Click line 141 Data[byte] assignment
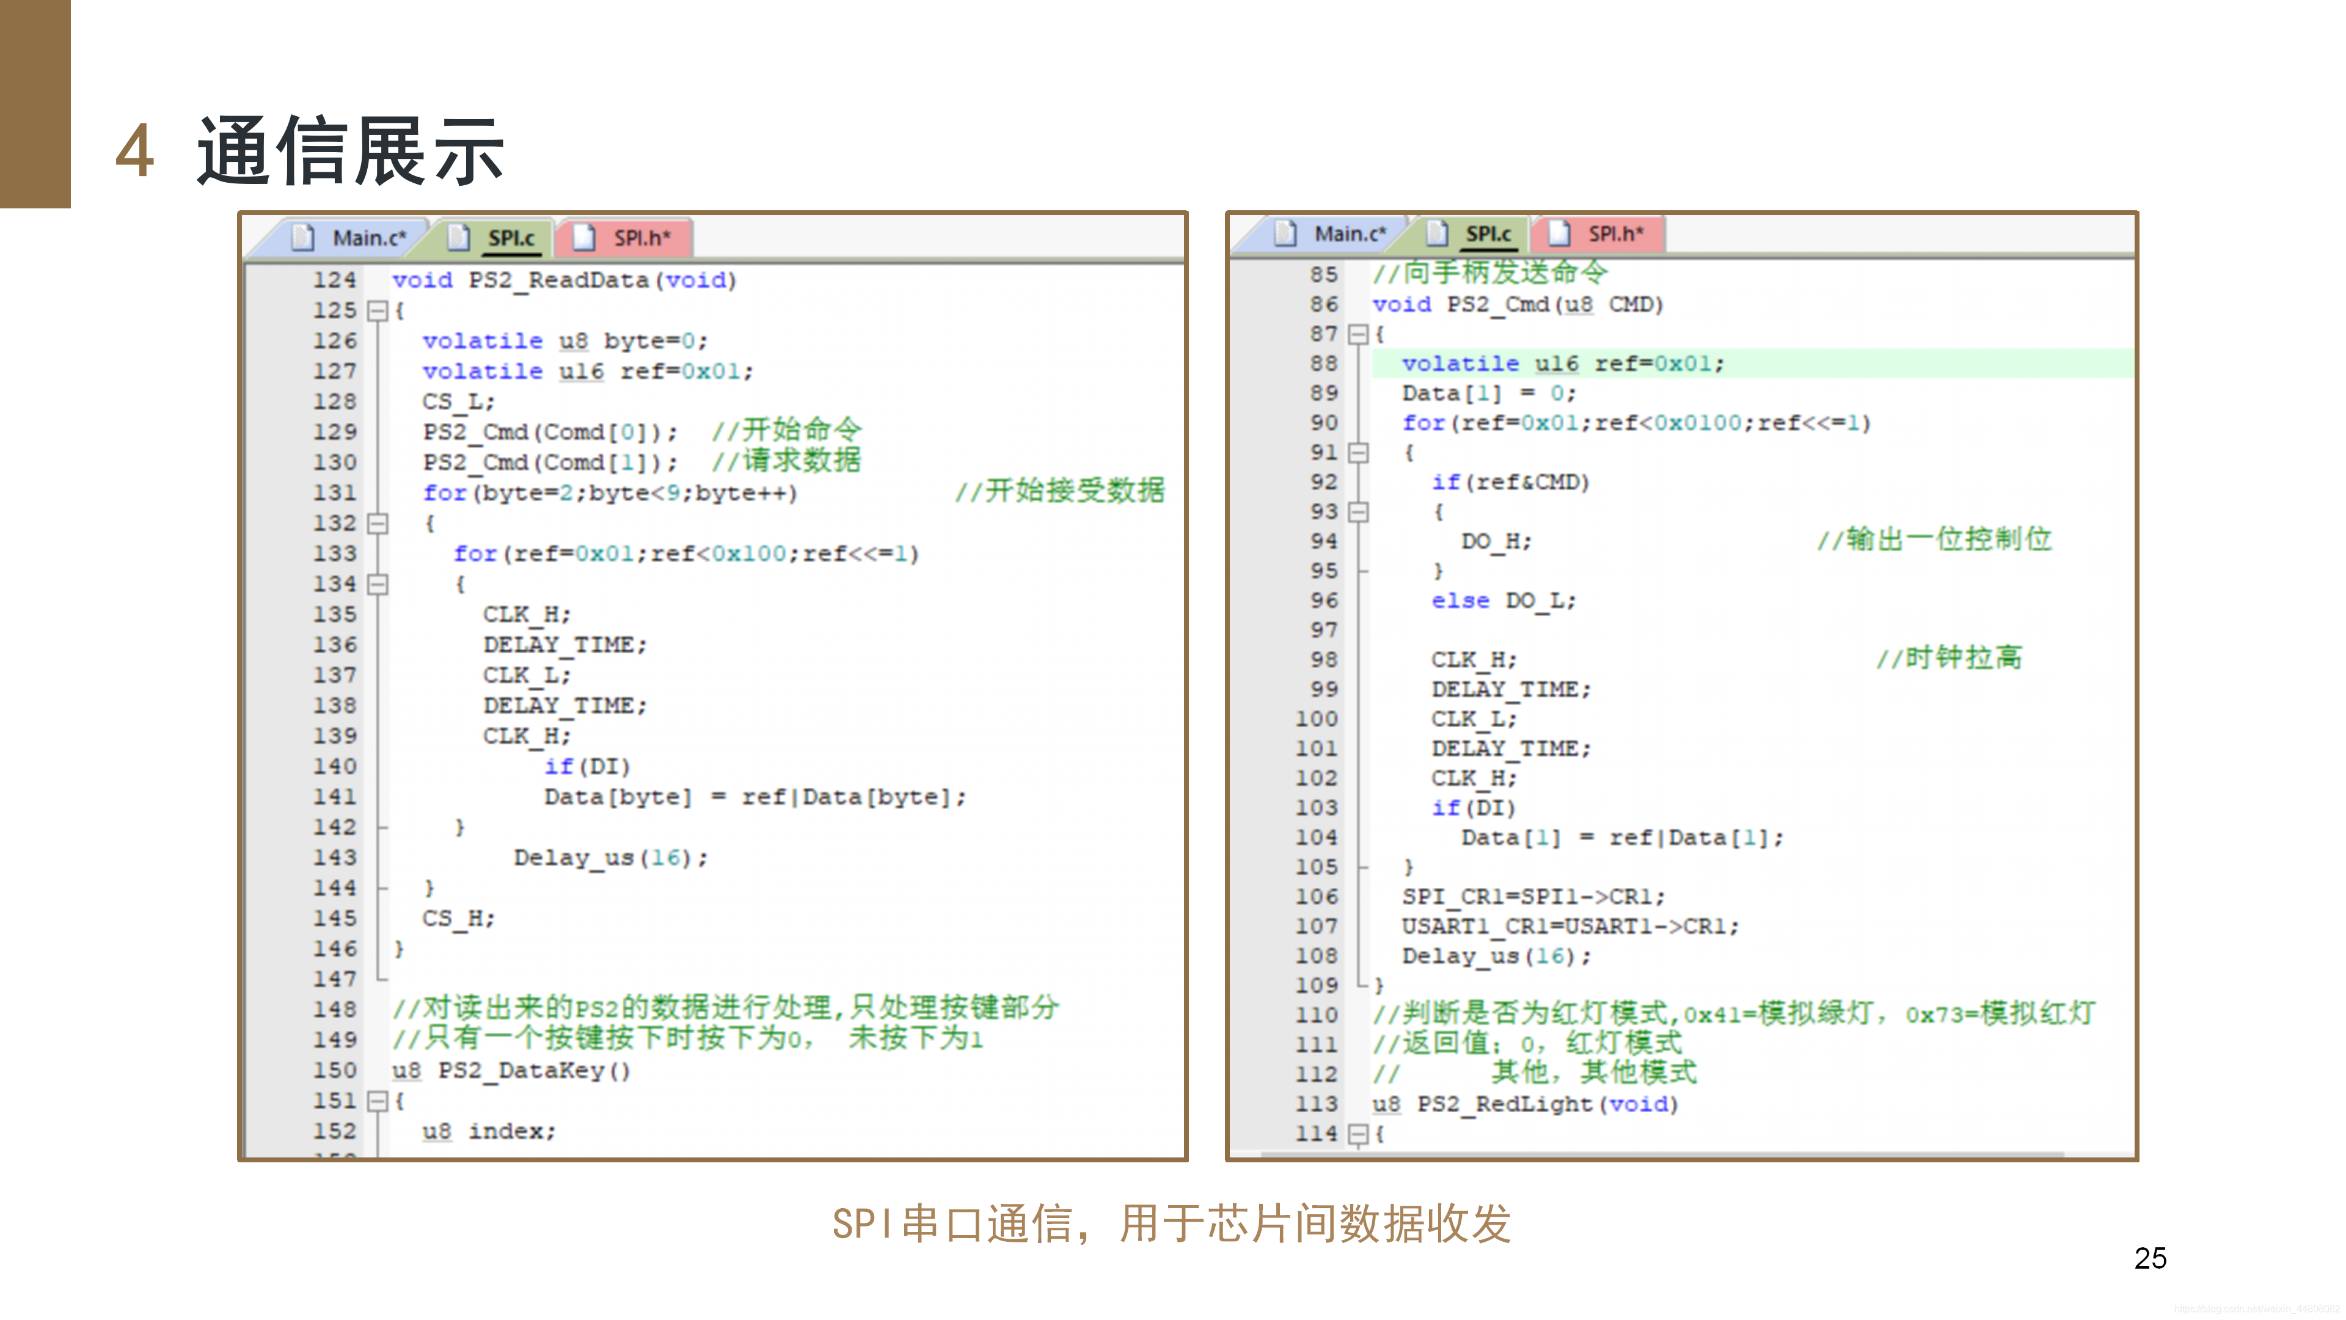The image size is (2346, 1320). tap(755, 797)
